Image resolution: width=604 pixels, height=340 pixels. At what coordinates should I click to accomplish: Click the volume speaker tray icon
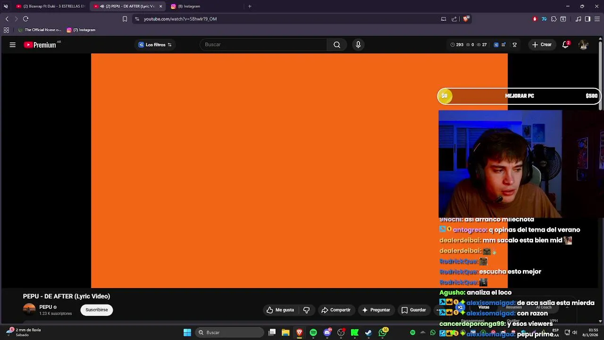574,332
